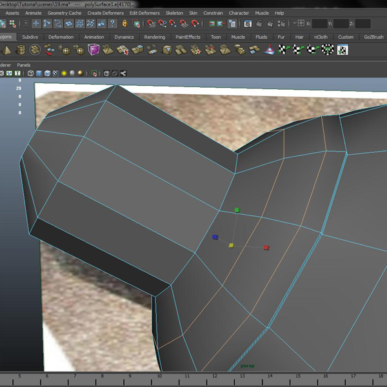
Task: Open the UV Texture Editor shelf icon
Action: click(342, 50)
